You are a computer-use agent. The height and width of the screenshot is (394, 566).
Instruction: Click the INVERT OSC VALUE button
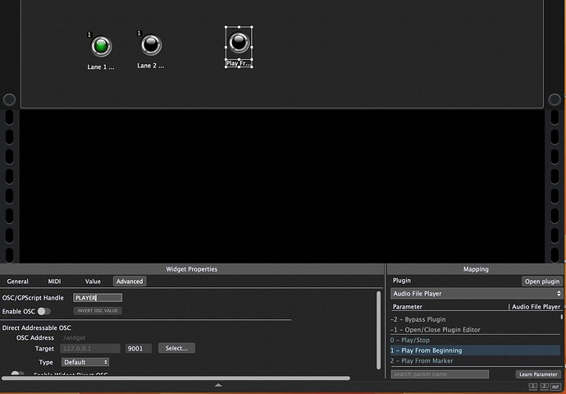coord(98,310)
